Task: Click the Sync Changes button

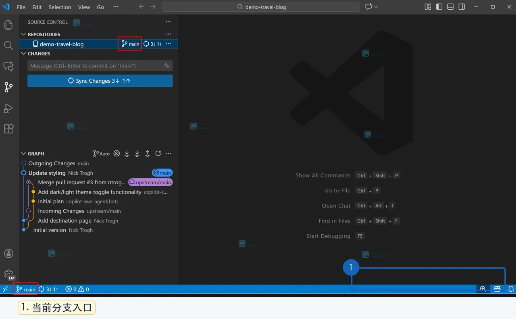Action: (x=100, y=81)
